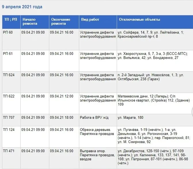Viewport: 193px width, 169px height.
Task: Click the 'Работа в ВРУ ж/д' cell
Action: click(98, 120)
